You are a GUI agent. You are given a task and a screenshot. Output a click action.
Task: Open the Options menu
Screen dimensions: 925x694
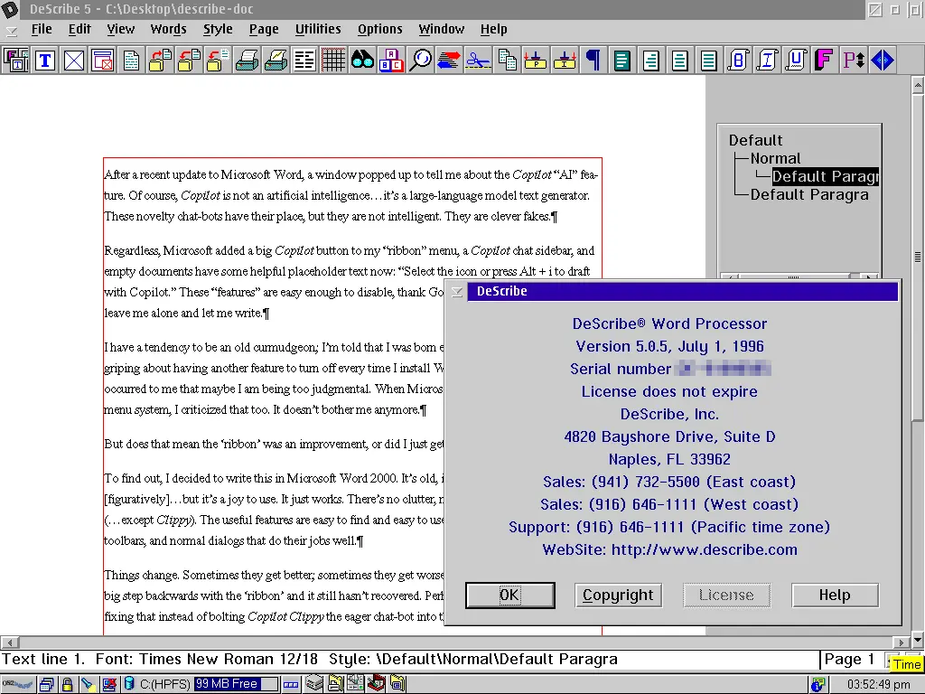pyautogui.click(x=380, y=30)
